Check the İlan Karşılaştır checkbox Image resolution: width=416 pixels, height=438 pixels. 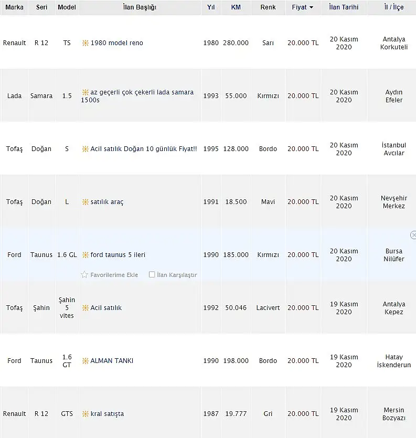click(x=152, y=274)
